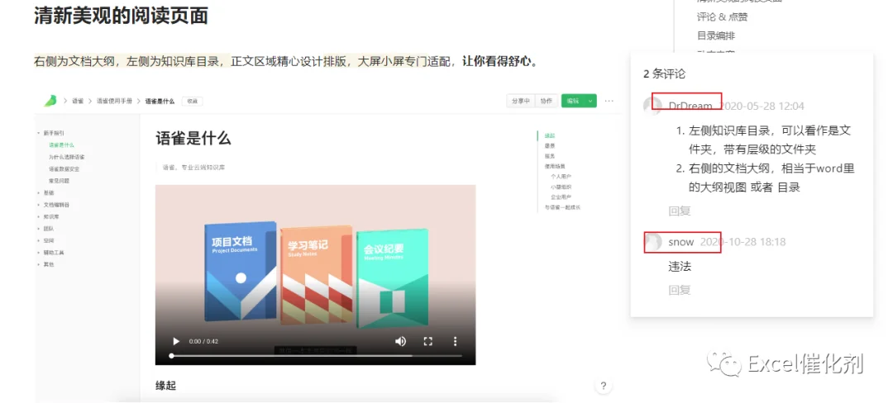This screenshot has width=893, height=403.
Task: Click snow's avatar in the comments
Action: pos(652,242)
